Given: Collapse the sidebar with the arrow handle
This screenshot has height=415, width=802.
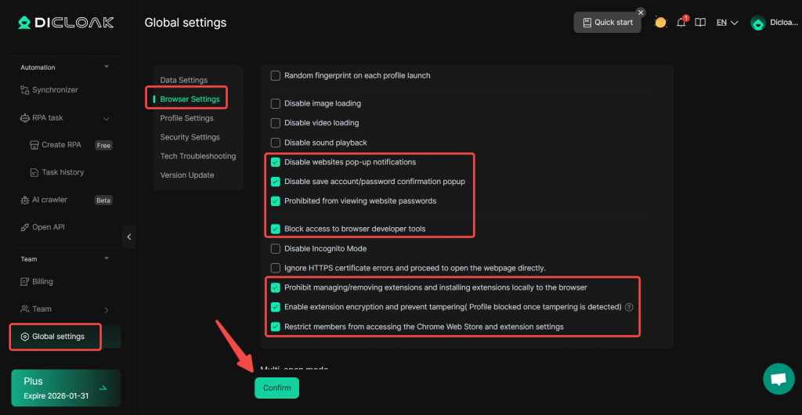Looking at the screenshot, I should [129, 236].
